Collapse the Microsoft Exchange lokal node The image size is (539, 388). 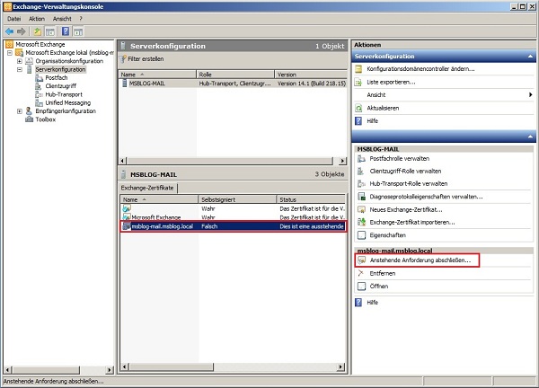10,53
